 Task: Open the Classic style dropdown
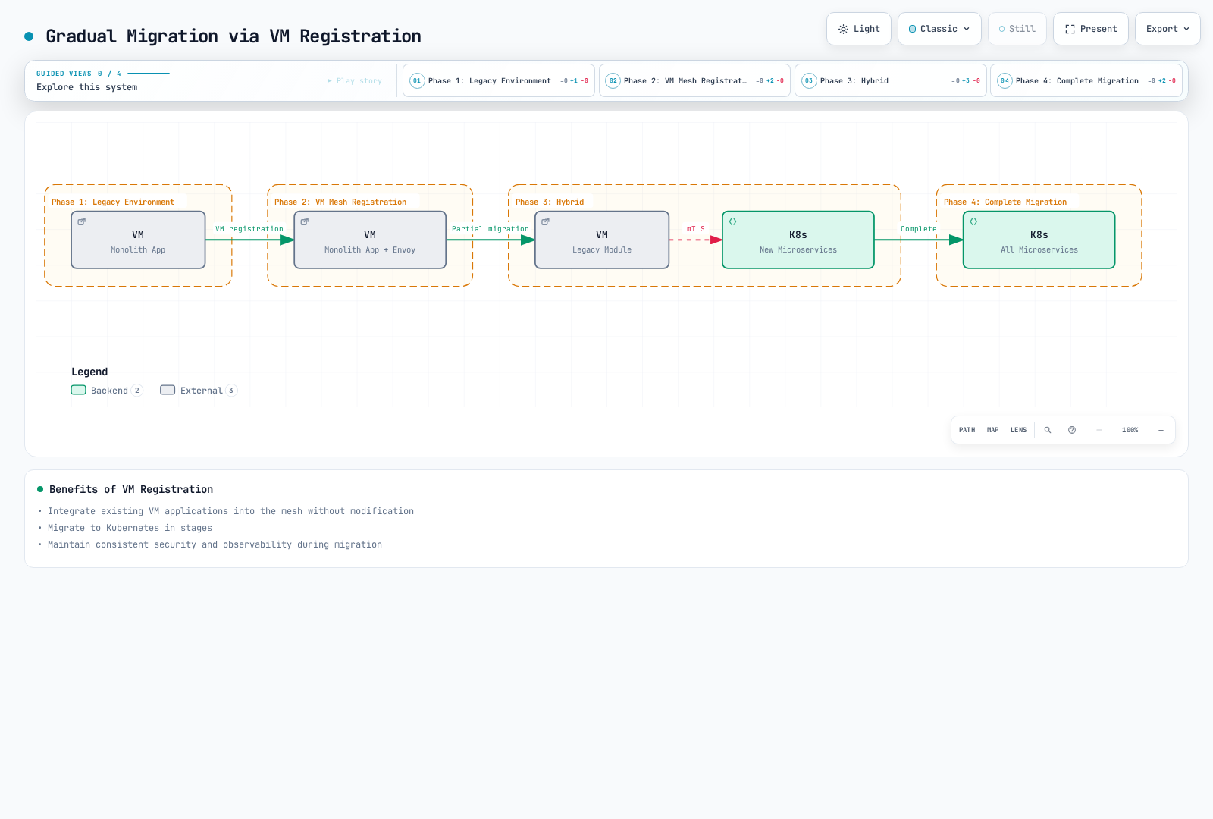click(939, 29)
